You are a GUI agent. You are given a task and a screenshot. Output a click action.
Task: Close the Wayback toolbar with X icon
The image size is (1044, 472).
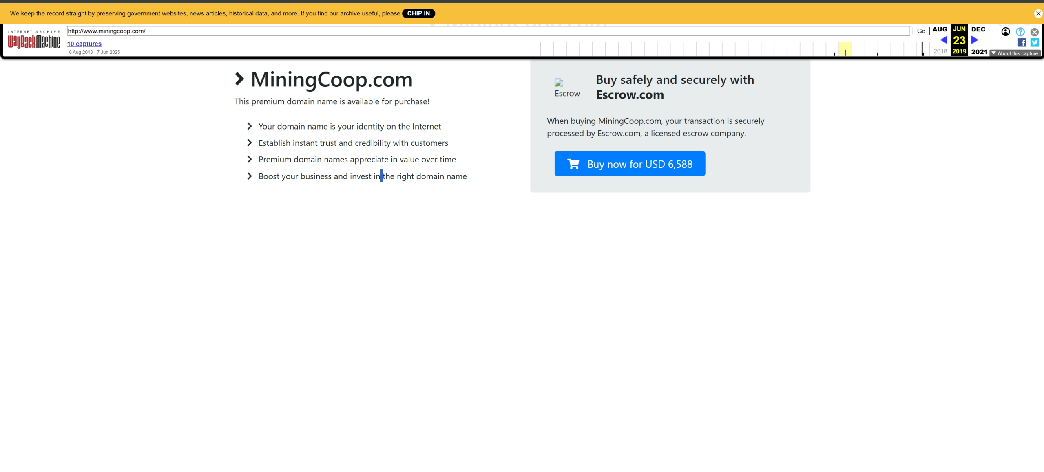1035,32
